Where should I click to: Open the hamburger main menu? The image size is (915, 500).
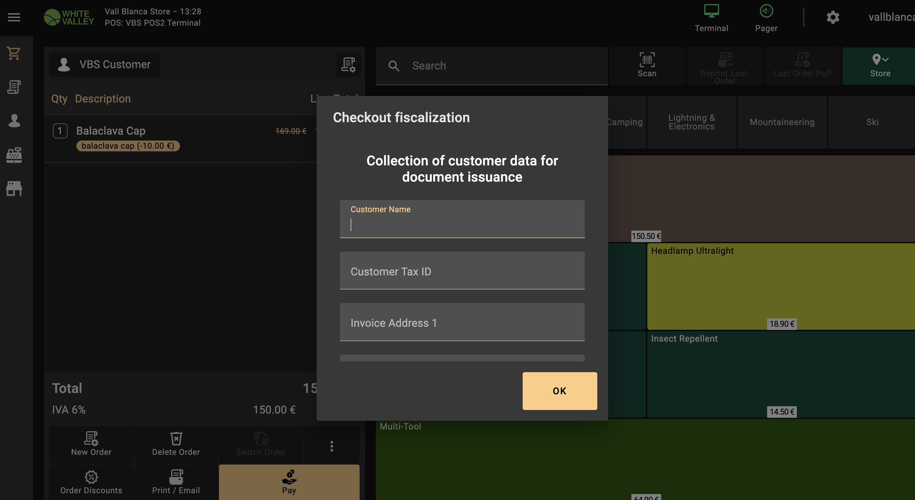[x=14, y=17]
